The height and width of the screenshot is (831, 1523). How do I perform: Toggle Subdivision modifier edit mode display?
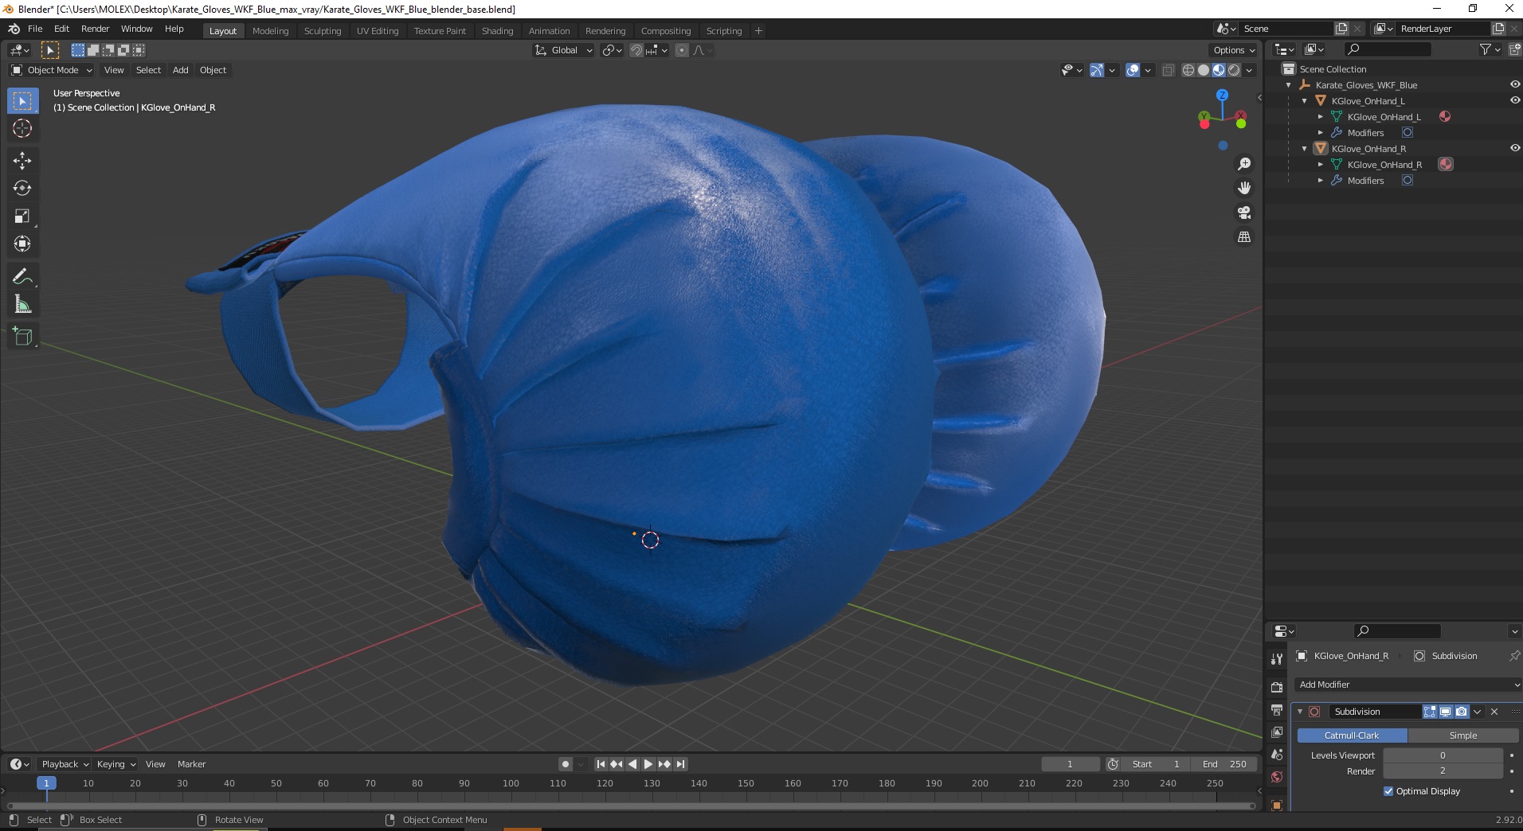pyautogui.click(x=1430, y=712)
